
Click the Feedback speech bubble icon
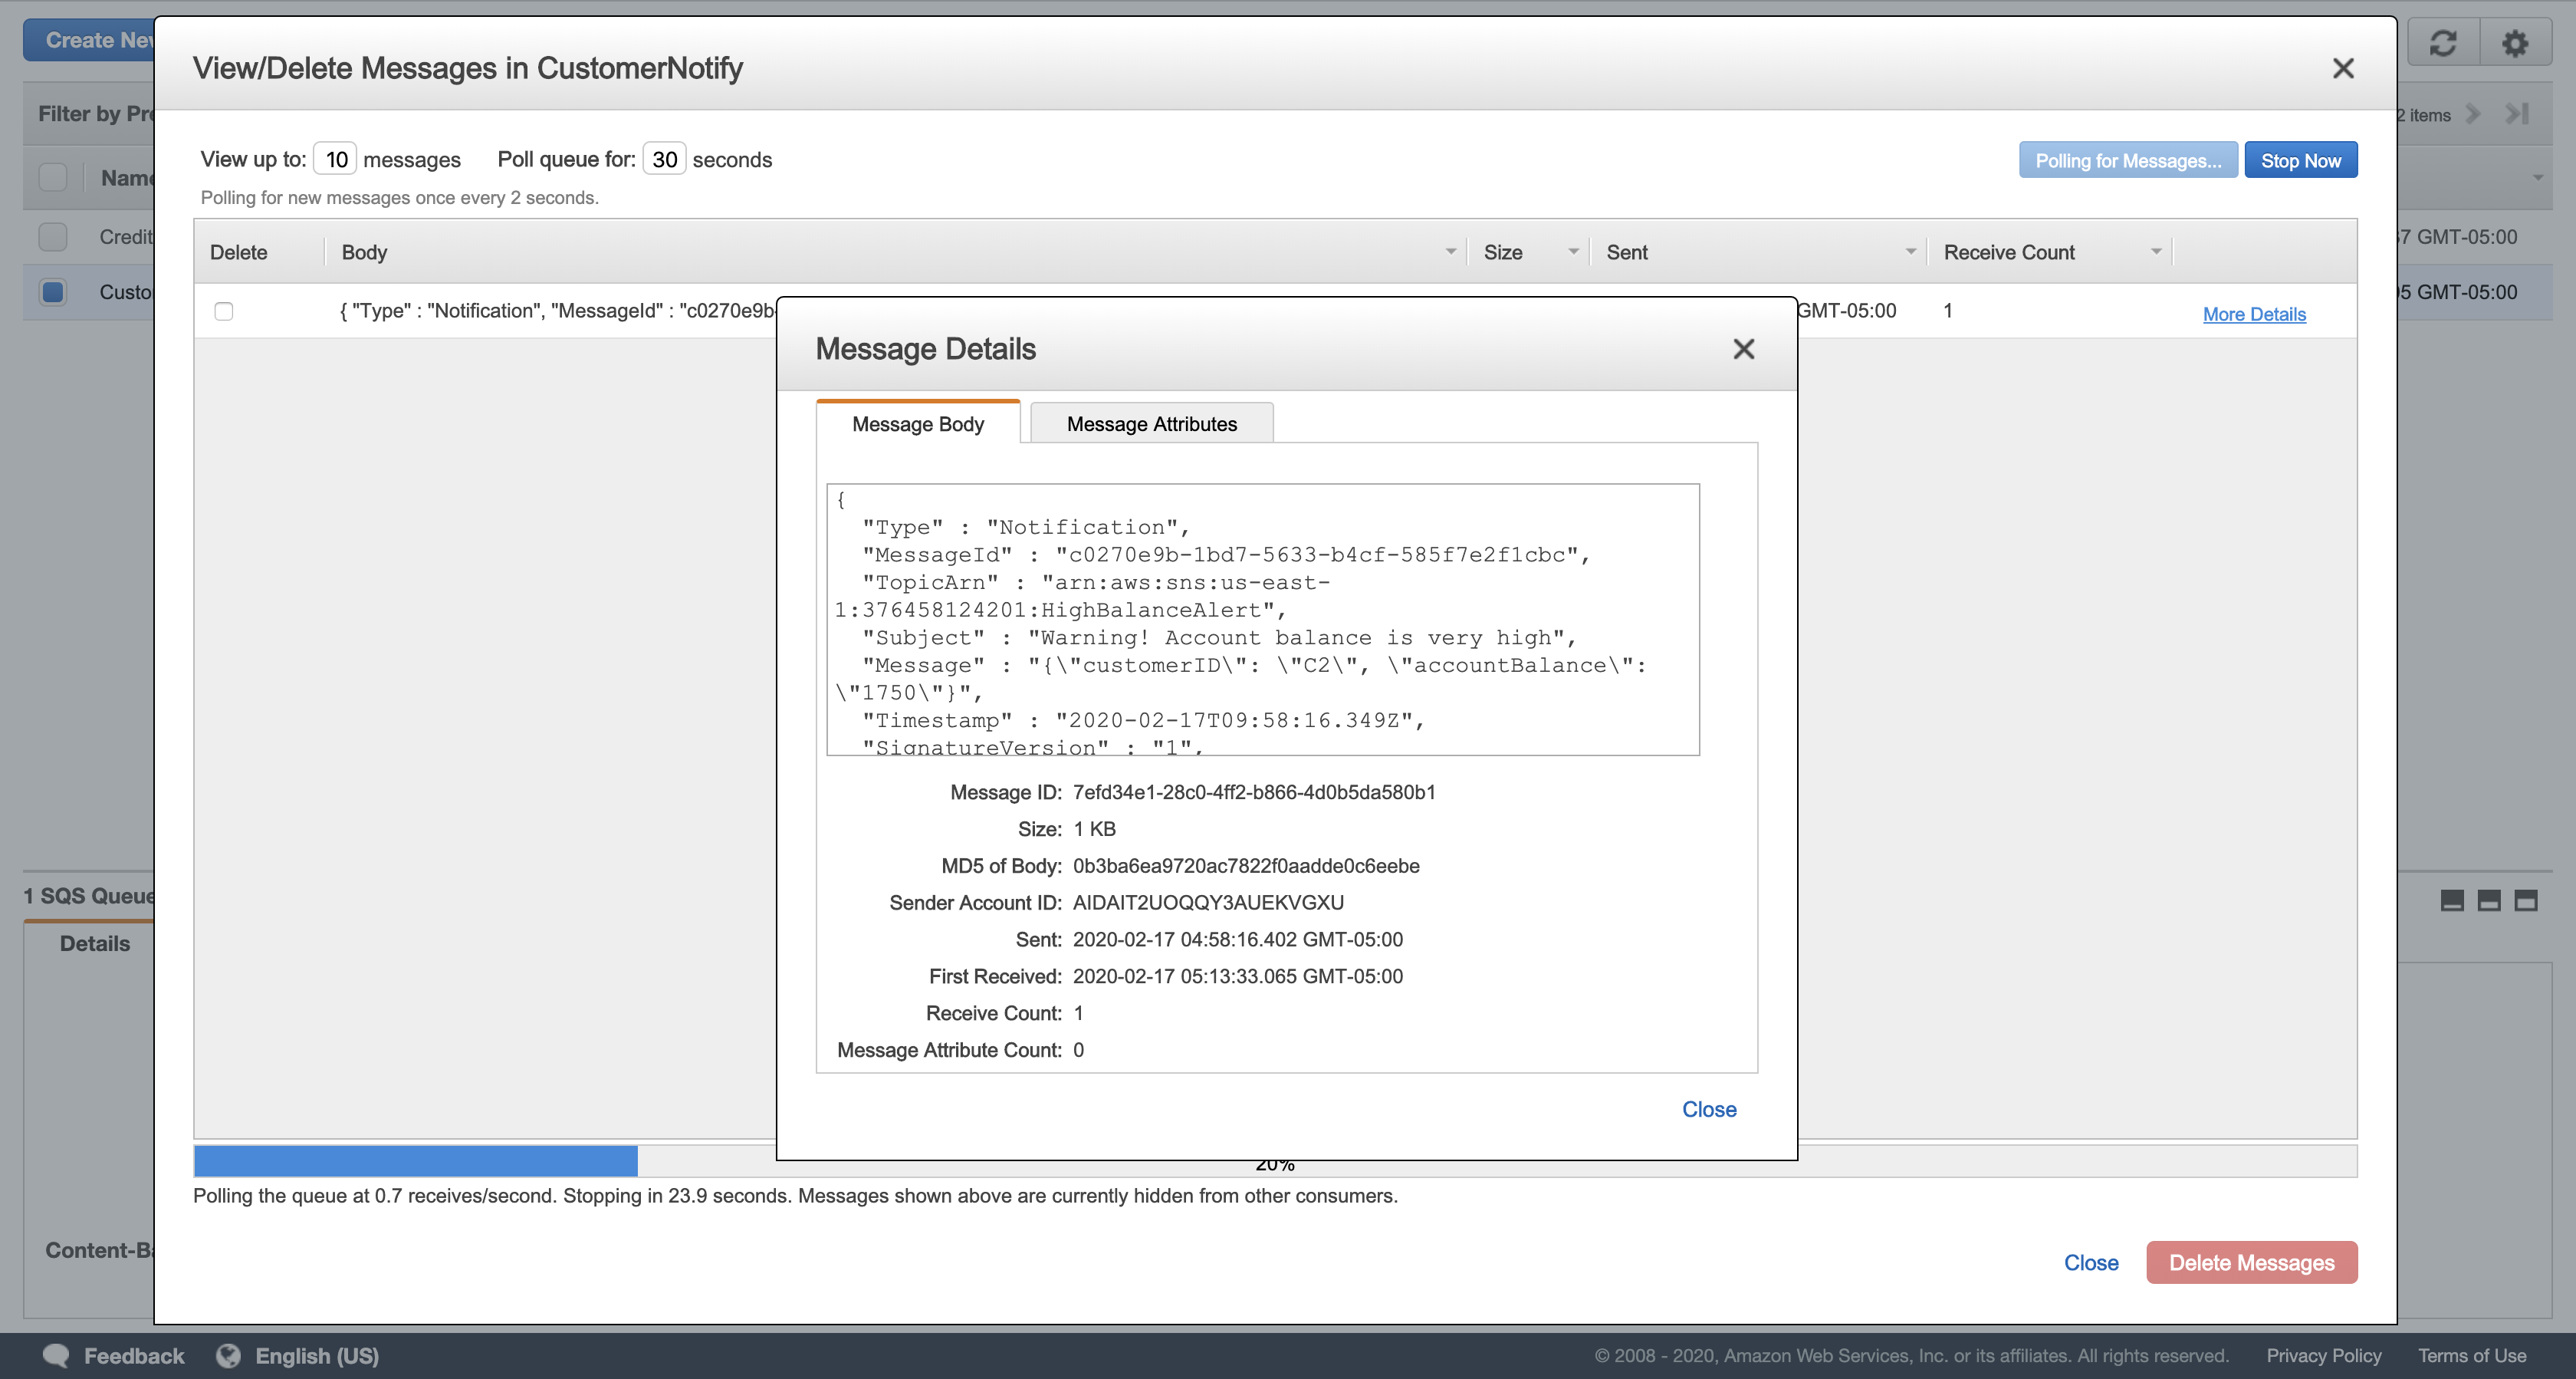[56, 1355]
